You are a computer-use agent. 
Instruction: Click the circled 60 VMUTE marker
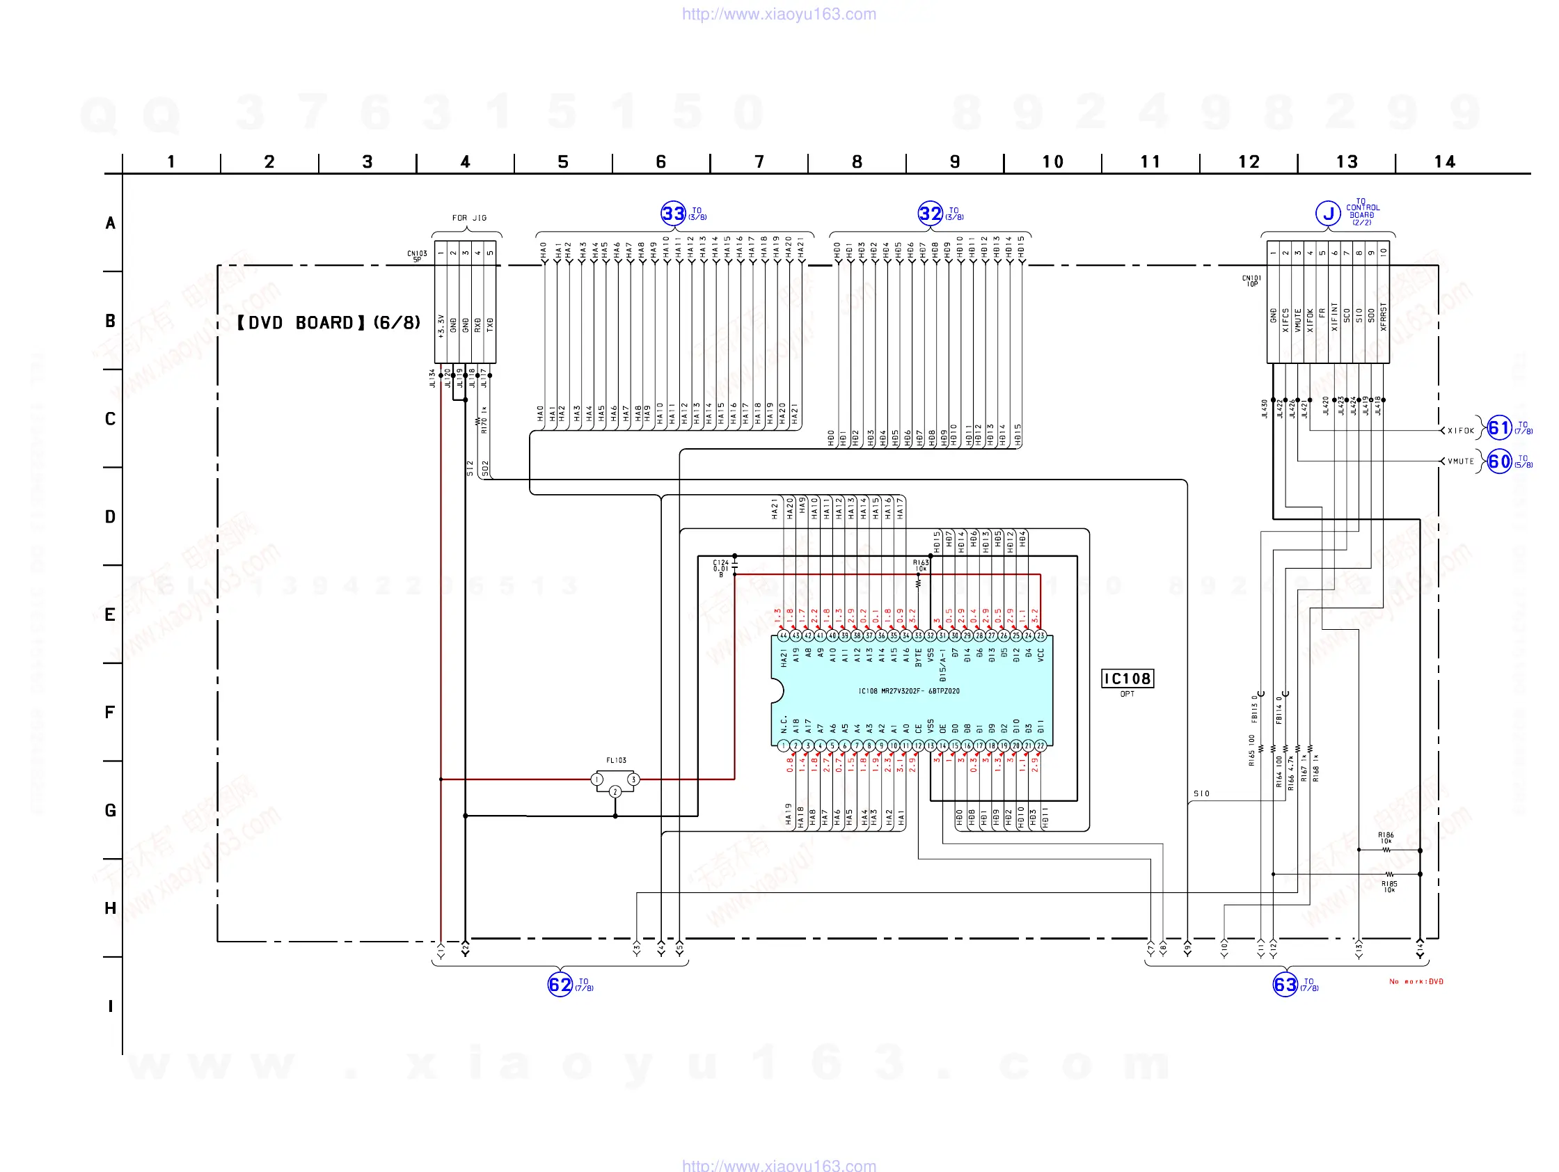pyautogui.click(x=1499, y=461)
